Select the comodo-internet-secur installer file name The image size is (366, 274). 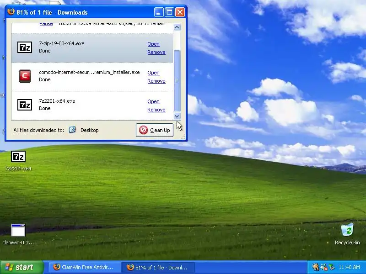[89, 72]
